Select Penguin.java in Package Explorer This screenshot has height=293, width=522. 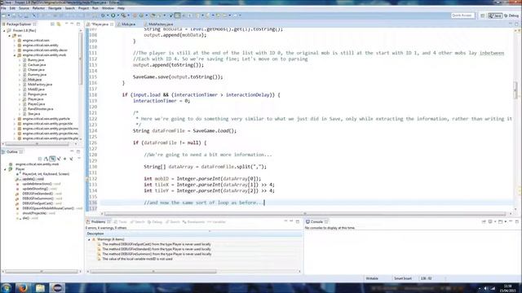tap(37, 94)
